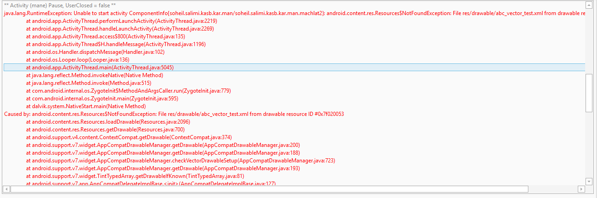Select the Resources.loadDrawable stack line
The height and width of the screenshot is (198, 597).
pos(108,122)
